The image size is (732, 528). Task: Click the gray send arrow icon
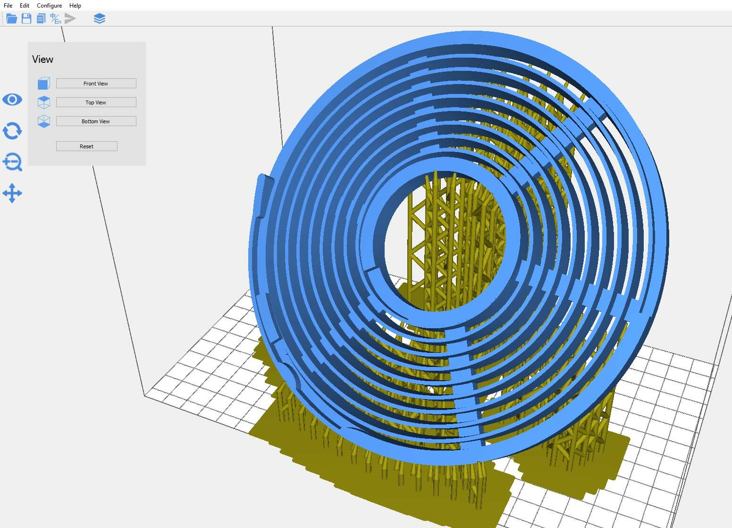(x=70, y=18)
